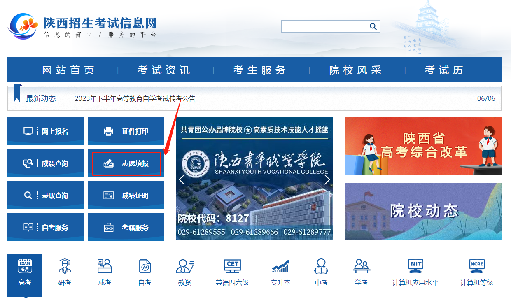Click the 院校代码: 8127 text

[213, 218]
